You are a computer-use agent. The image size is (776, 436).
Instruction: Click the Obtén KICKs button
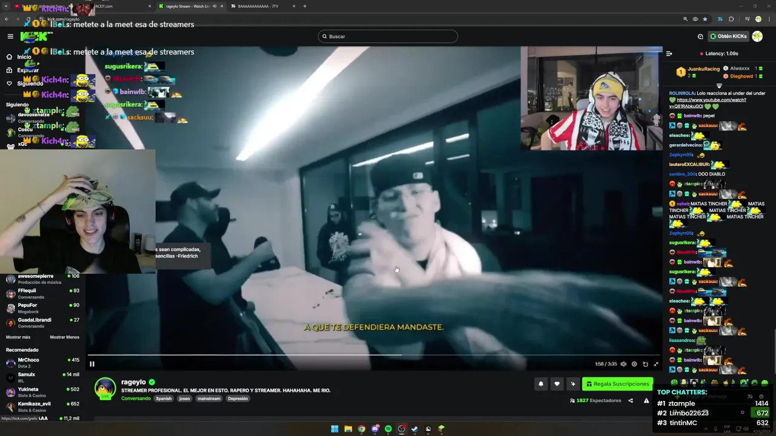(728, 36)
